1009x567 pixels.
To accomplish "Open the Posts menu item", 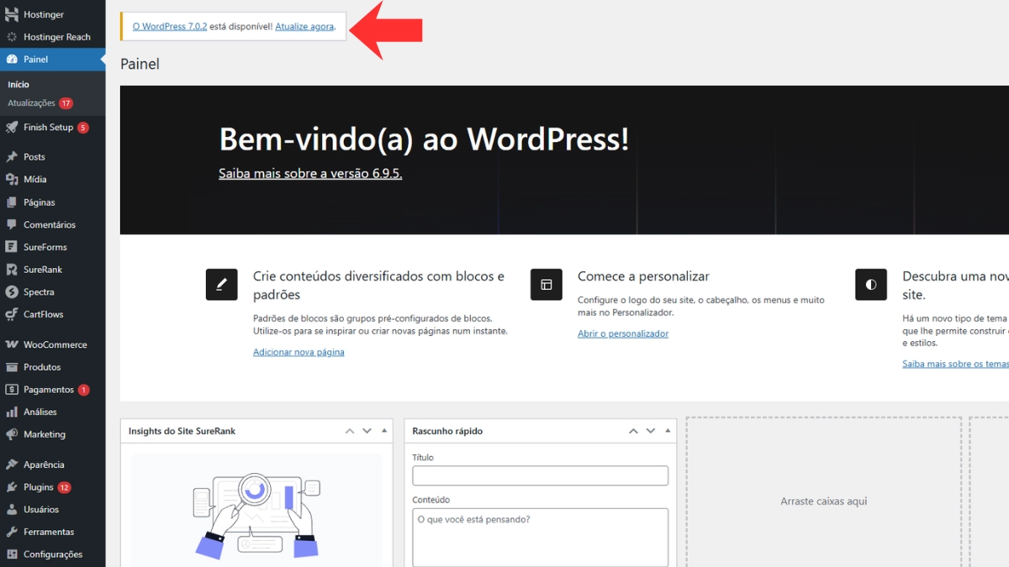I will 53,157.
